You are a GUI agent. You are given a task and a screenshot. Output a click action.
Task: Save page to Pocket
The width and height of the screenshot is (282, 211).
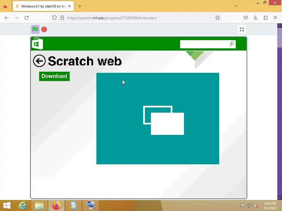[x=245, y=18]
